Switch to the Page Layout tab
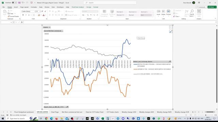This screenshot has height=122, width=218. coord(24,7)
